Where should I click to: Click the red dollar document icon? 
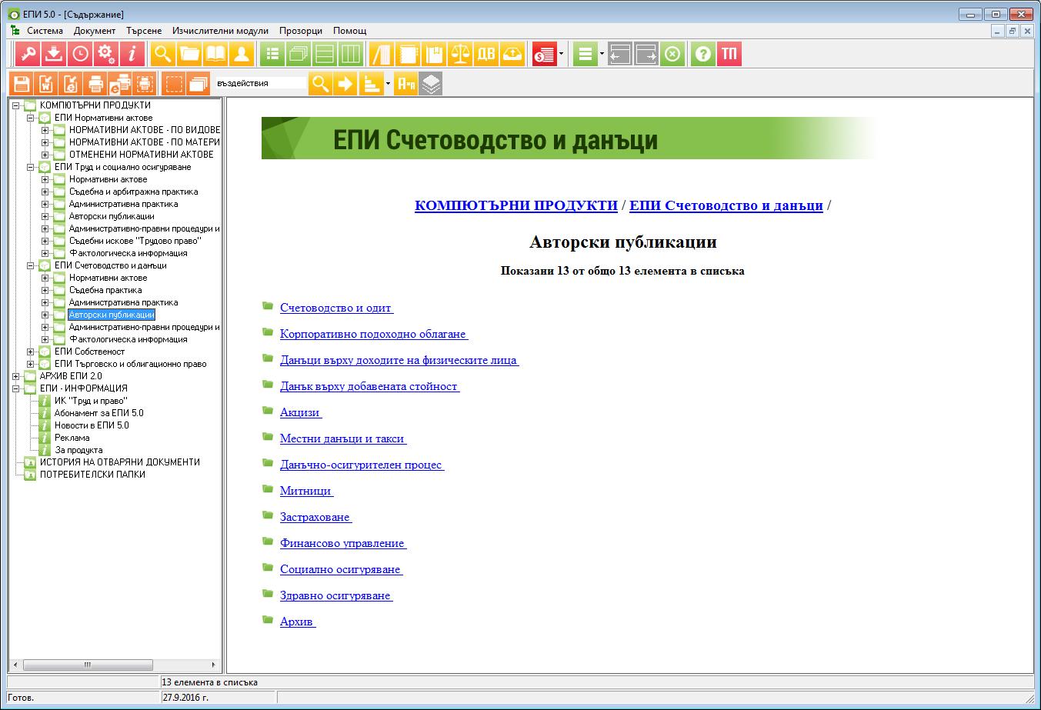pos(544,54)
